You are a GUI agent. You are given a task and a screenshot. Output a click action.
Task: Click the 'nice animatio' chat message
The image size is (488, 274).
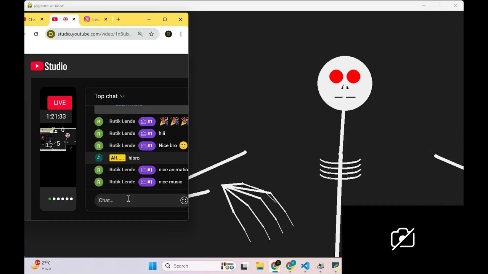[173, 170]
